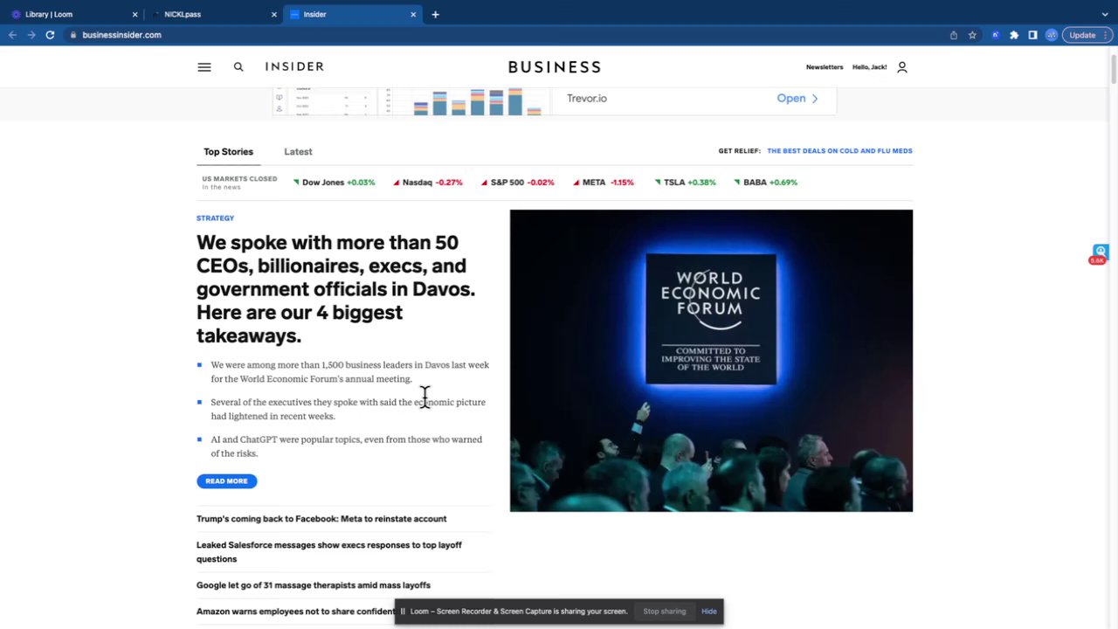Go forward in browser history
The width and height of the screenshot is (1118, 629).
[31, 35]
